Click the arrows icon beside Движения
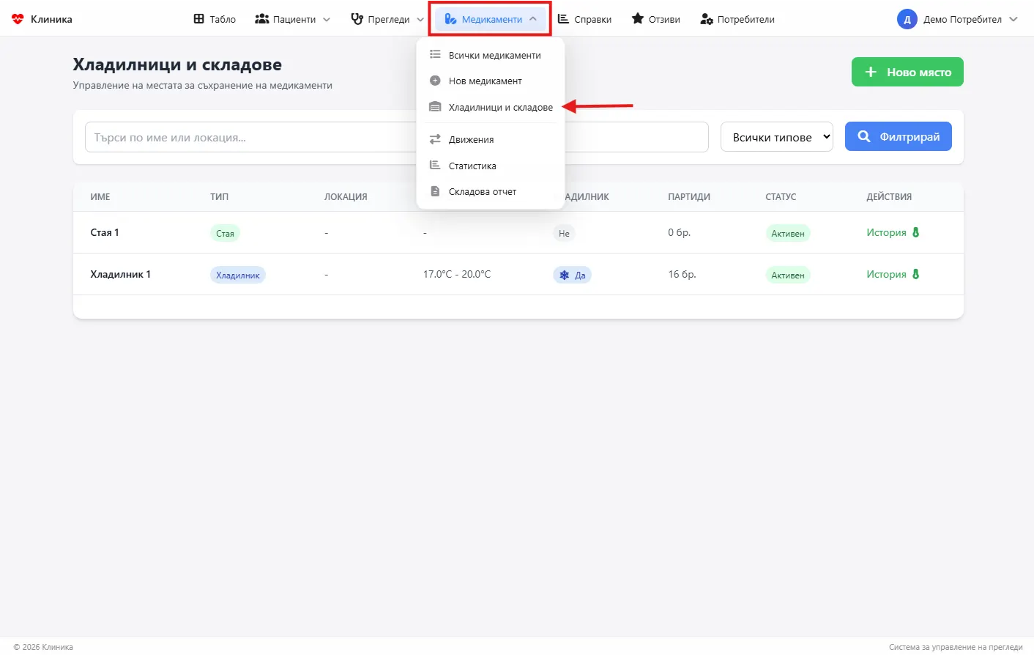Viewport: 1034px width, 655px height. (x=435, y=139)
